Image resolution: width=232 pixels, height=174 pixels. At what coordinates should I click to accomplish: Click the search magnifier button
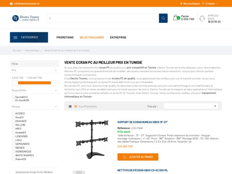tap(163, 18)
